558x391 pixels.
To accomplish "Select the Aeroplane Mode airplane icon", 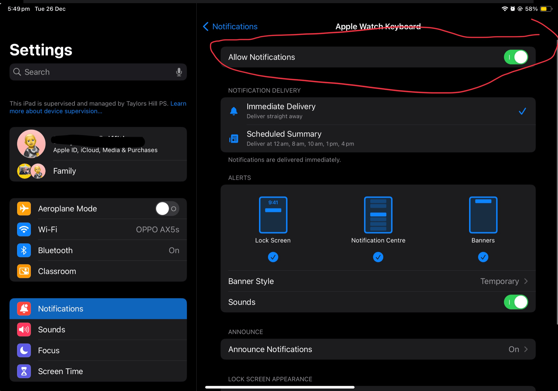I will point(24,208).
